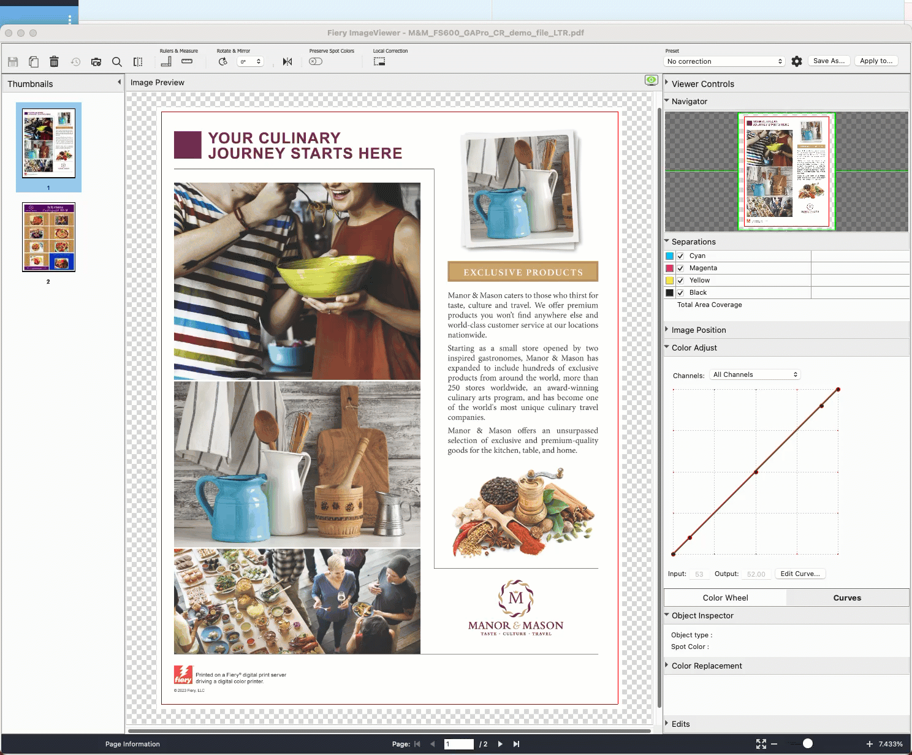This screenshot has width=912, height=755.
Task: Click the Magenta color swatch
Action: (x=670, y=268)
